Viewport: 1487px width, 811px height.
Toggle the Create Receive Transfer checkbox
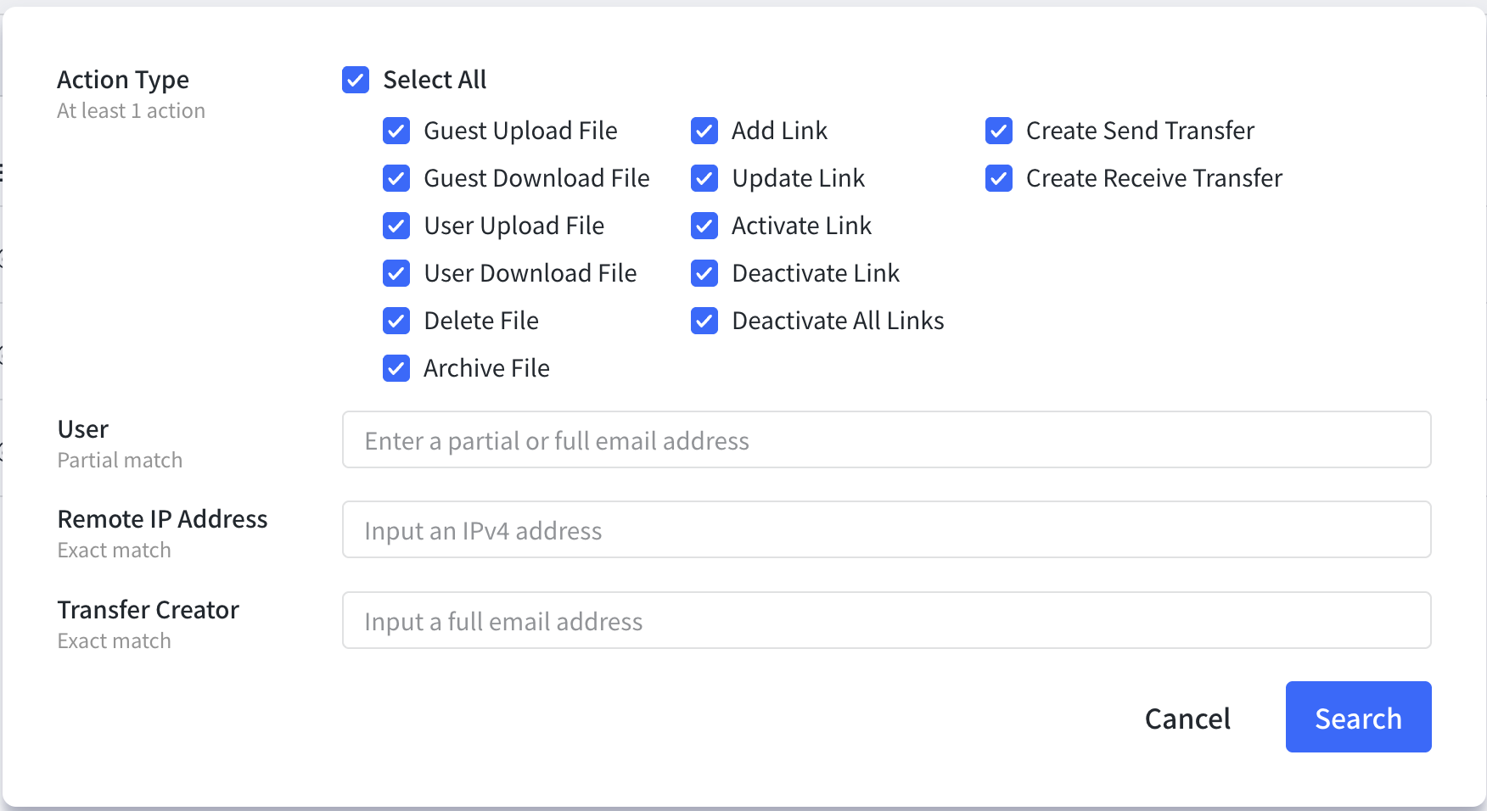tap(999, 178)
